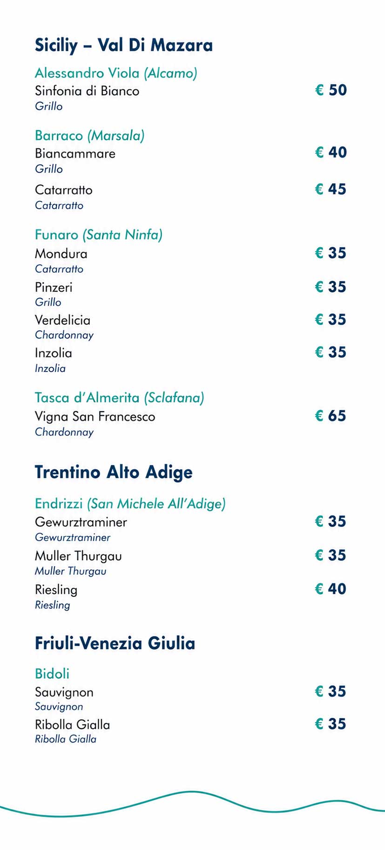The height and width of the screenshot is (850, 385).
Task: Click Vigna San Francesco wine
Action: [x=95, y=416]
